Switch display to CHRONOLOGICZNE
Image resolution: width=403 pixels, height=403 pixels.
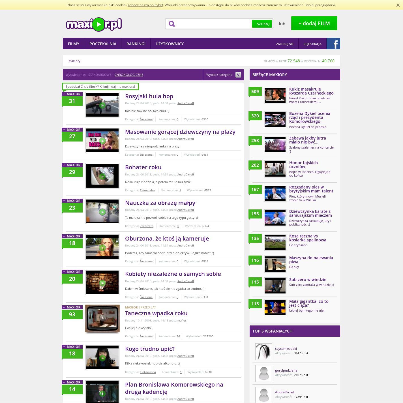tap(129, 75)
